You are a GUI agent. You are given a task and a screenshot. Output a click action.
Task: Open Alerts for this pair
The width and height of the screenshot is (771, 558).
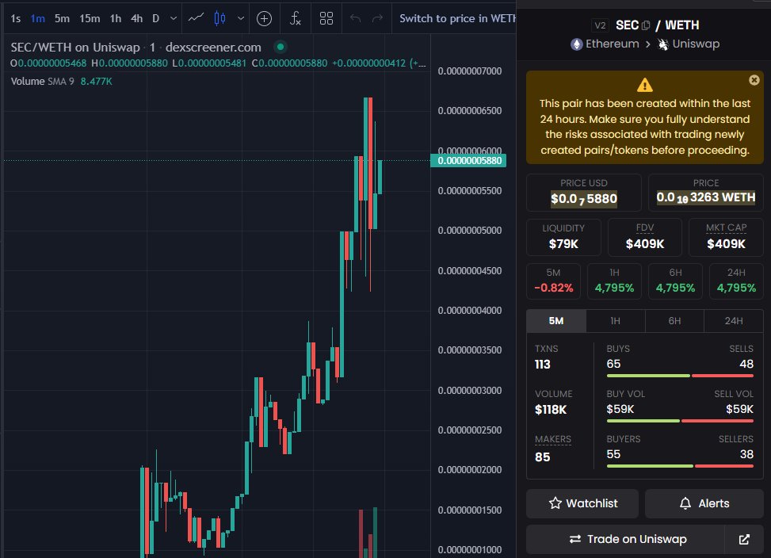point(704,503)
